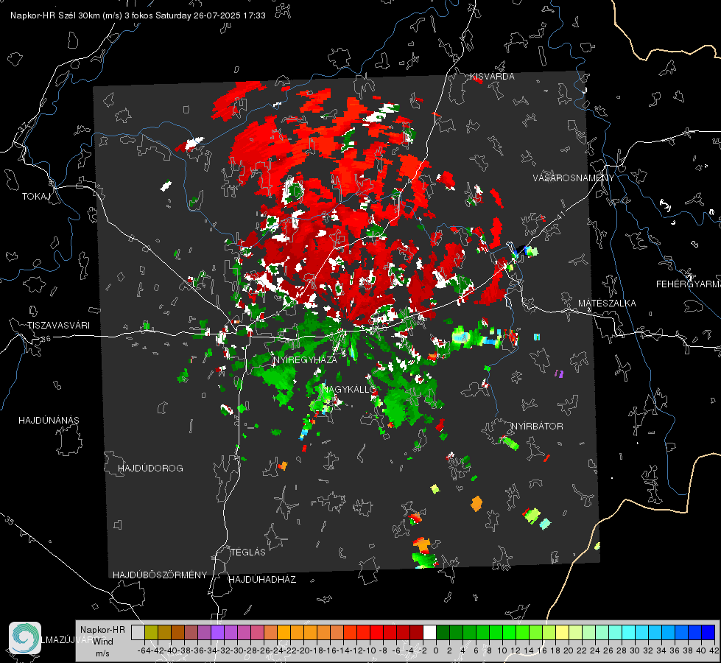Click the NAGYKÁLLÓ town label
This screenshot has height=663, width=721.
(x=349, y=389)
